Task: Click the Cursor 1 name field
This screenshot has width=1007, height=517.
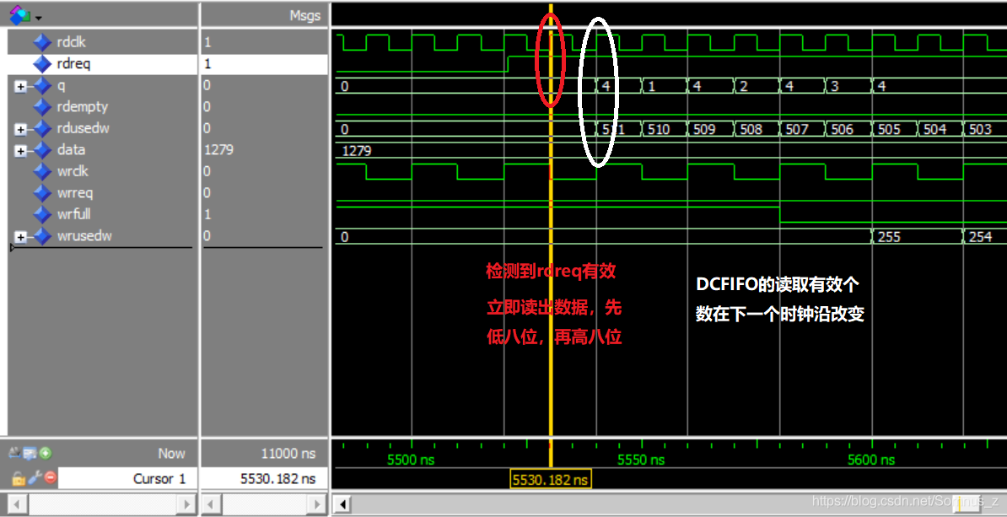Action: coord(127,478)
